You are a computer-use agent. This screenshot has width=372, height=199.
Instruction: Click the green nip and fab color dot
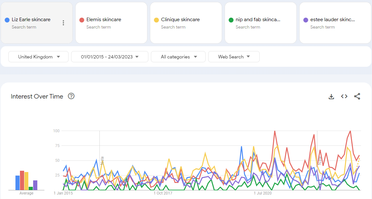[231, 20]
